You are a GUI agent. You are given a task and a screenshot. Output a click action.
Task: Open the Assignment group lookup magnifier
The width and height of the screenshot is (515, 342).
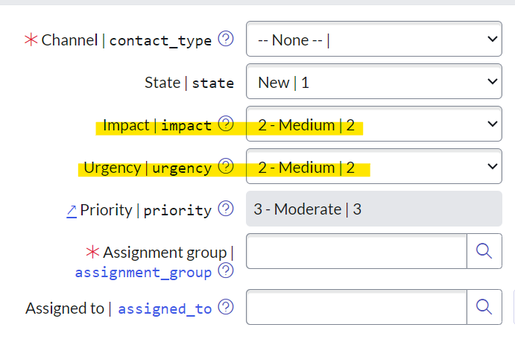[x=484, y=252]
